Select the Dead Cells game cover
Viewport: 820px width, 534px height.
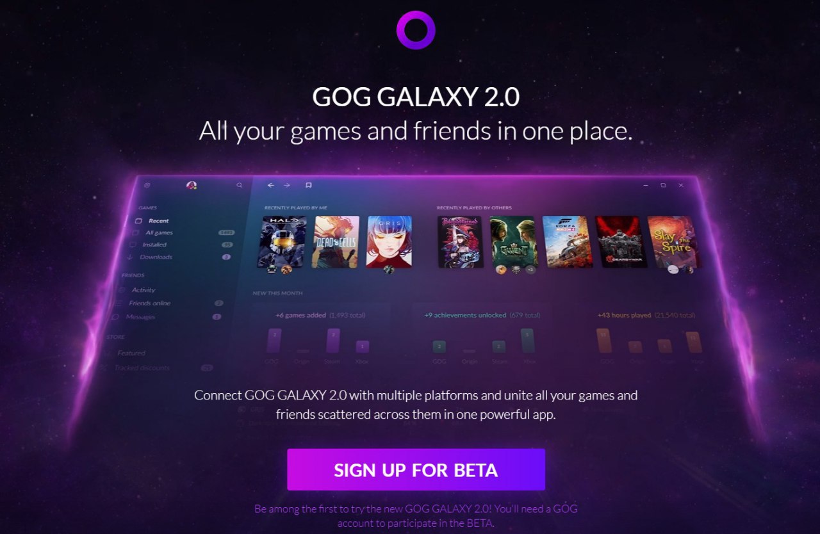coord(336,241)
